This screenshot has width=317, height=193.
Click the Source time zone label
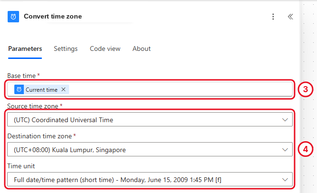point(33,106)
